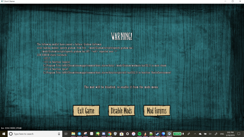Click the Disable Mods button
244x137 pixels.
[x=121, y=111]
